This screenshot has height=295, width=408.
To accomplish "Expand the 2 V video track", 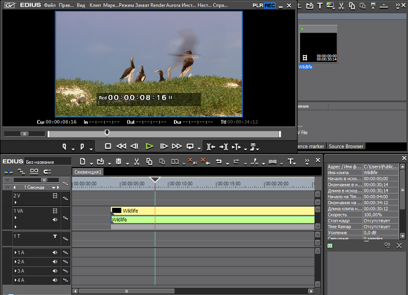I will point(15,203).
